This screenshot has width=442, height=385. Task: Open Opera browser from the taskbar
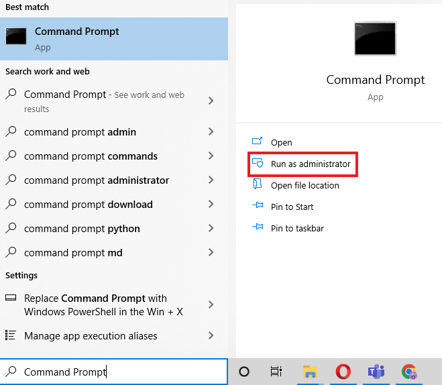[343, 372]
